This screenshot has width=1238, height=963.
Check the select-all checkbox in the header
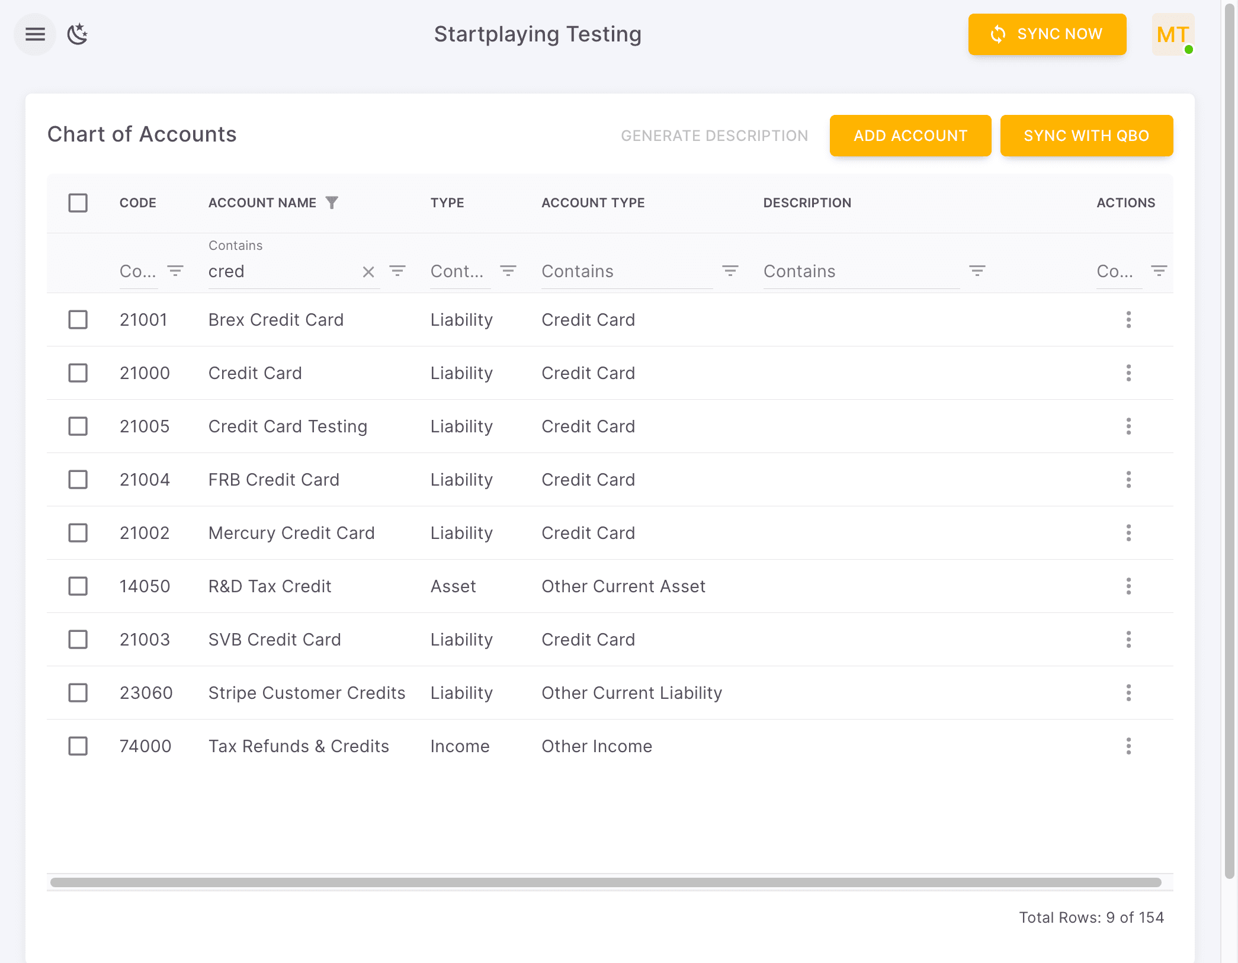78,203
